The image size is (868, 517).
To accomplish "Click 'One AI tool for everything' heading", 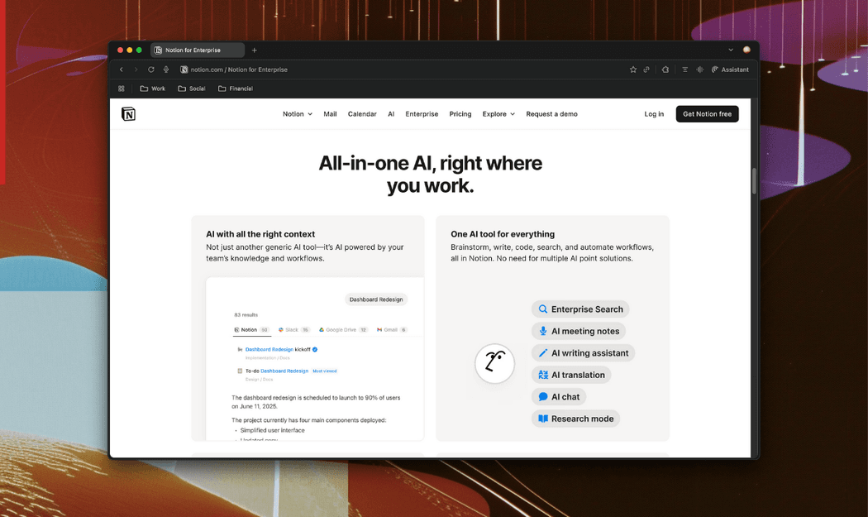I will pos(503,234).
